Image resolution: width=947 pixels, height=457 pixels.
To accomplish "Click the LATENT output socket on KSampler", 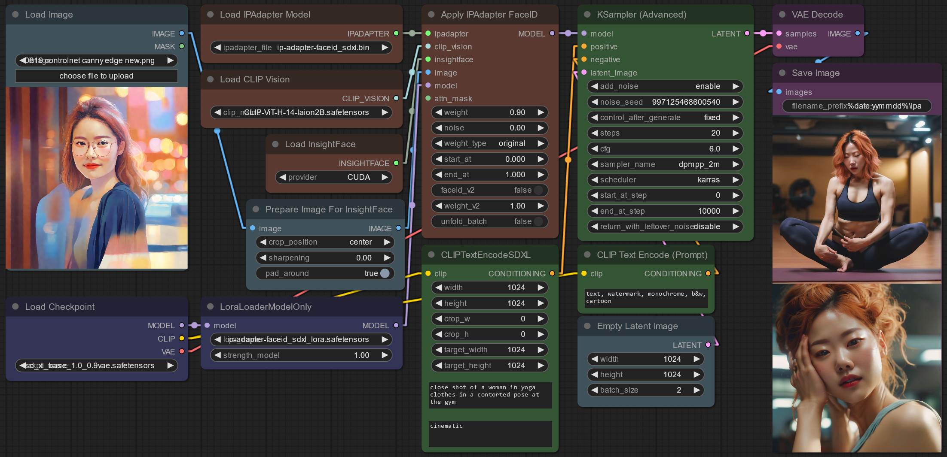I will pos(747,33).
